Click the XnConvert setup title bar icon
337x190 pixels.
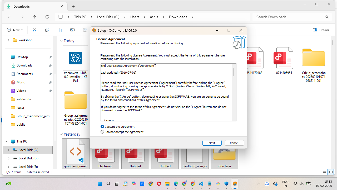pos(94,30)
